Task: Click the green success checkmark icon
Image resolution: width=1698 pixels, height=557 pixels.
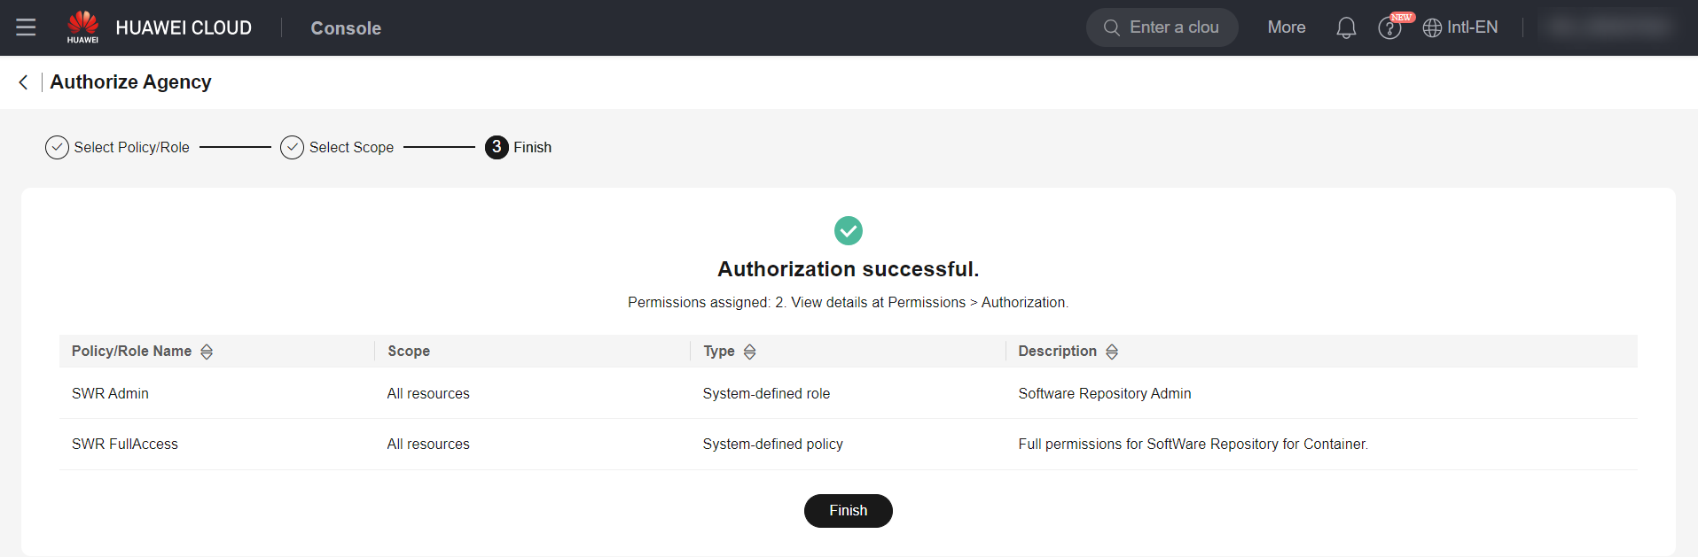Action: pyautogui.click(x=848, y=231)
